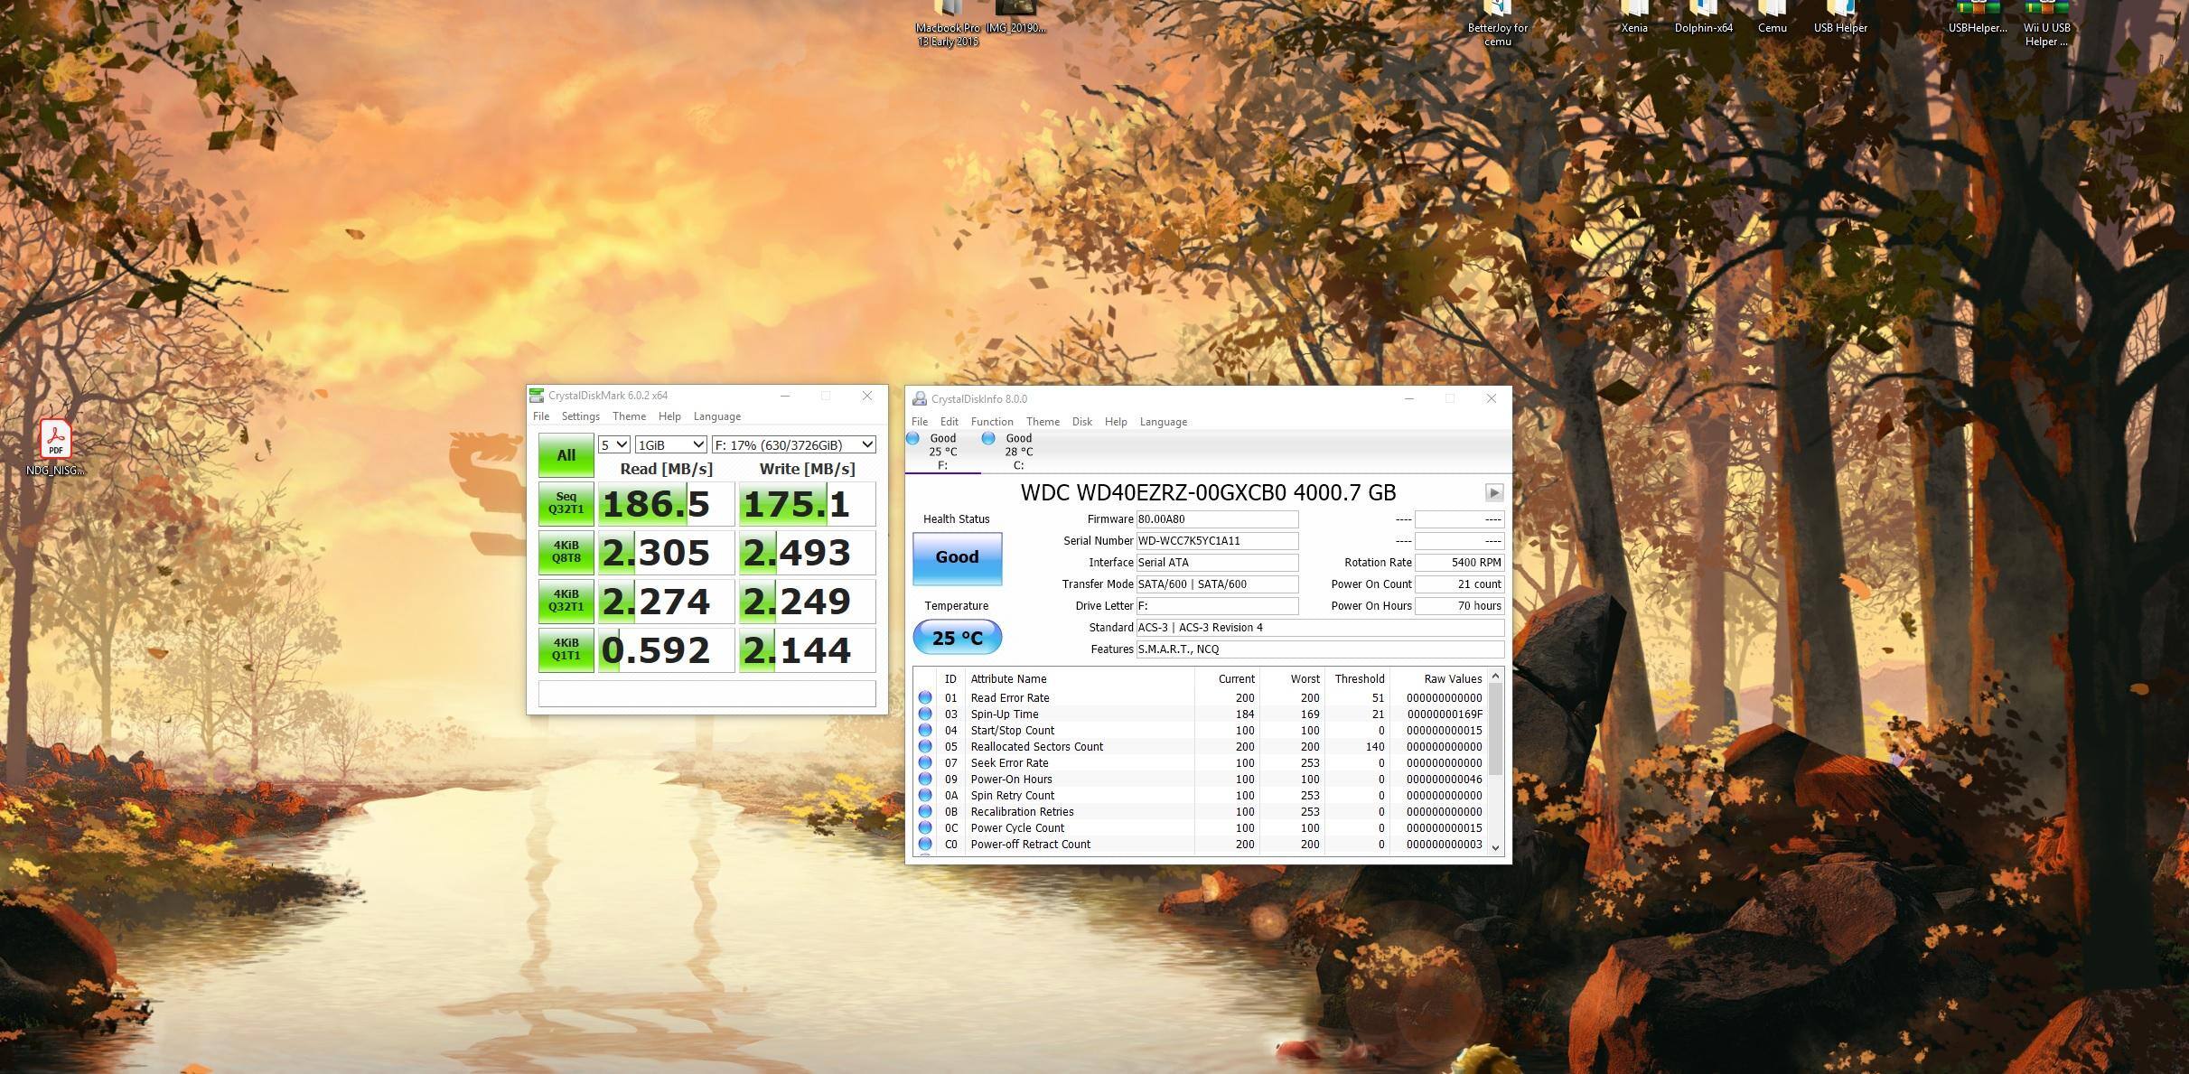Open the USB Helper desktop folder

tap(1840, 16)
